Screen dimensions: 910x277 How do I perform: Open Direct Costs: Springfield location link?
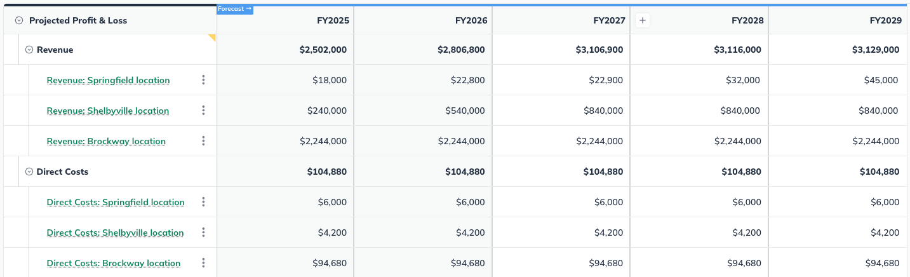pos(116,202)
